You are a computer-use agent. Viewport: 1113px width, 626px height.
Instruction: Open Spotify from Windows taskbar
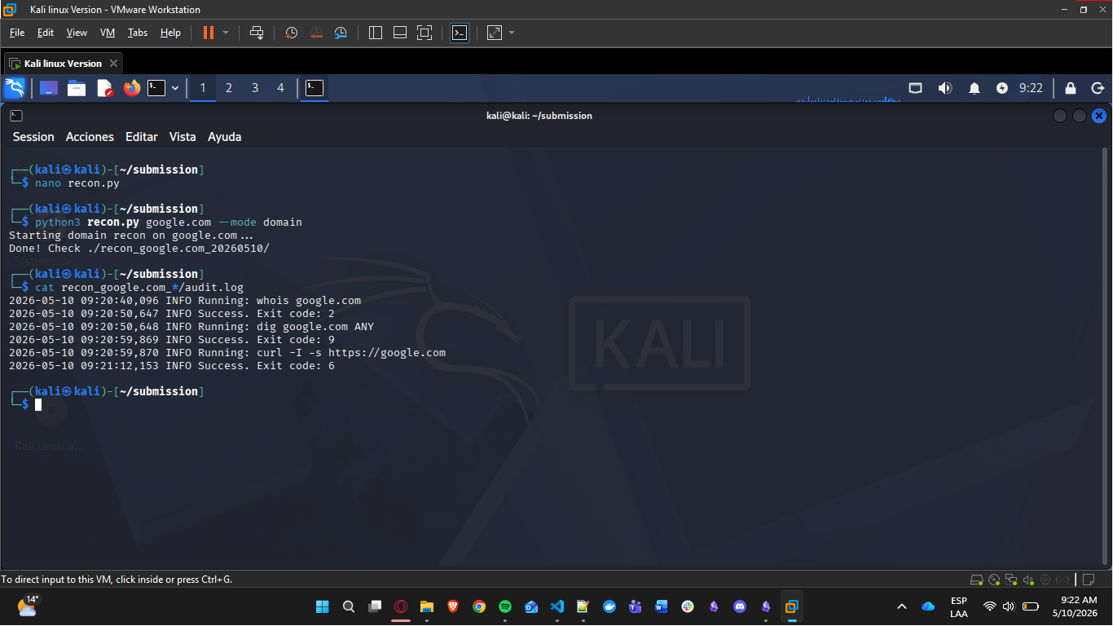pyautogui.click(x=505, y=606)
